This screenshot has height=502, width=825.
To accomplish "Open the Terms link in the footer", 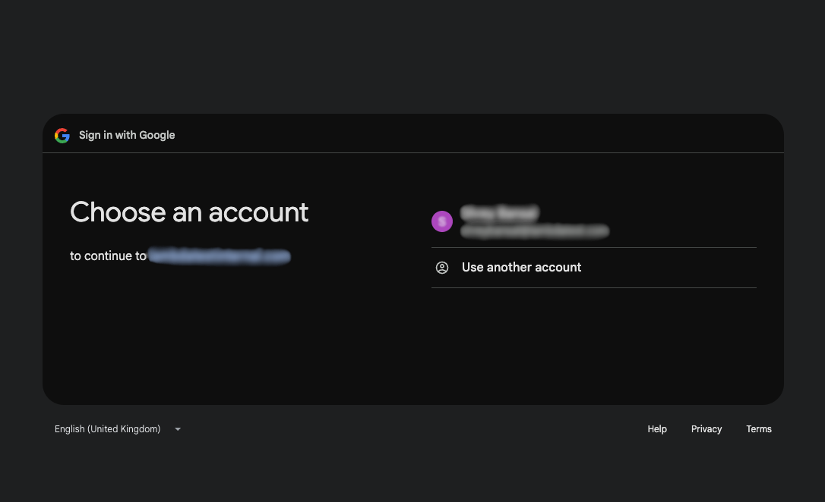I will click(759, 429).
